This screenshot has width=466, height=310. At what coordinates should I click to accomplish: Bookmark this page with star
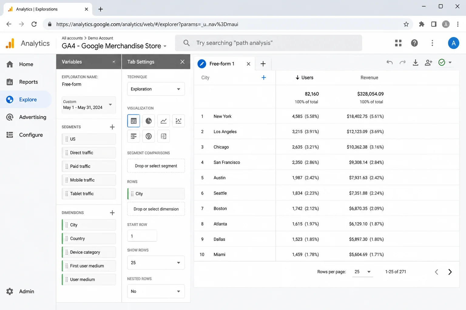[x=406, y=24]
